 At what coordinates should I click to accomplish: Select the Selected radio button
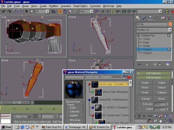pyautogui.click(x=67, y=112)
